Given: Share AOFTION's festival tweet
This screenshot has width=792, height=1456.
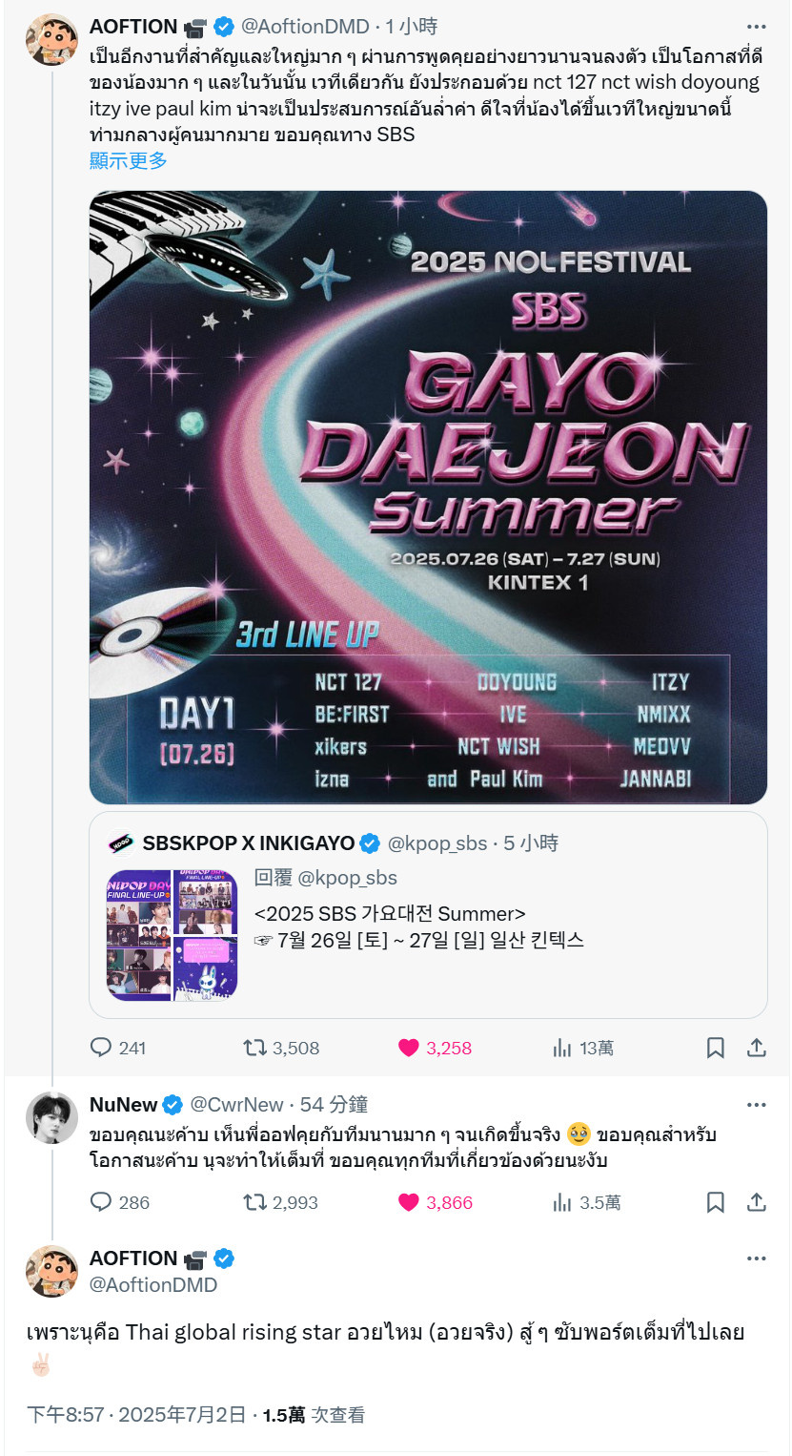Looking at the screenshot, I should pos(757,1048).
